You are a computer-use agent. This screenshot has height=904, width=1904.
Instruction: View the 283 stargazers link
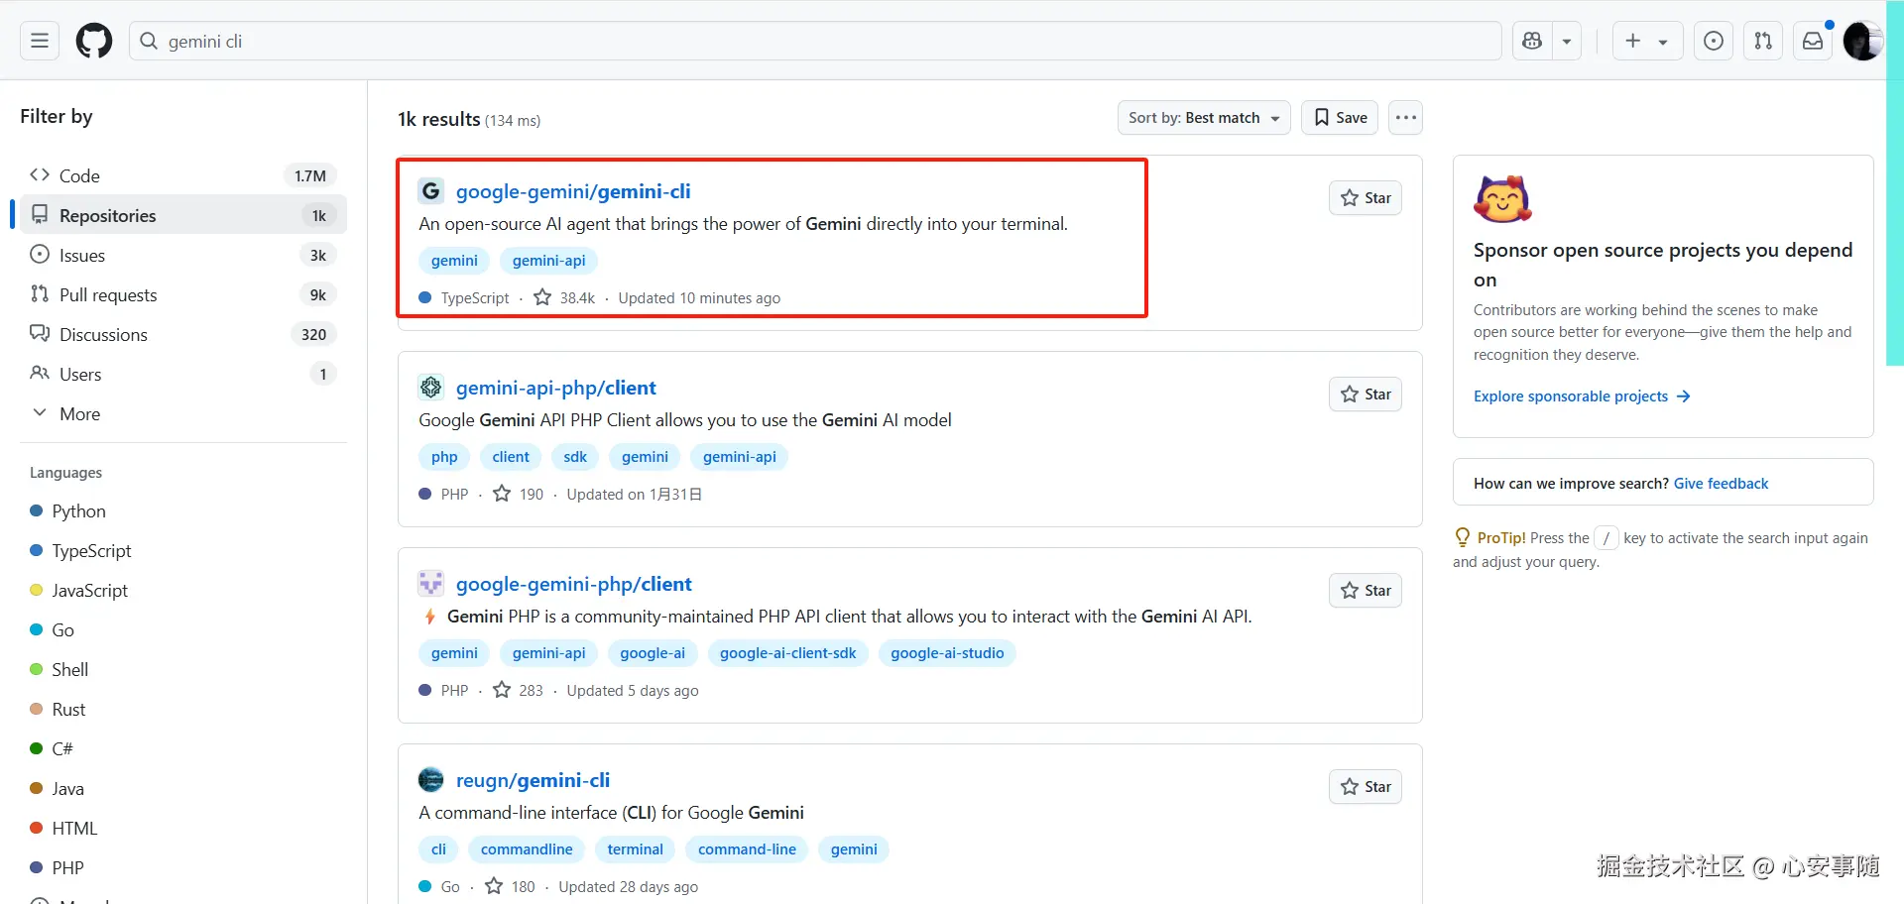[519, 691]
